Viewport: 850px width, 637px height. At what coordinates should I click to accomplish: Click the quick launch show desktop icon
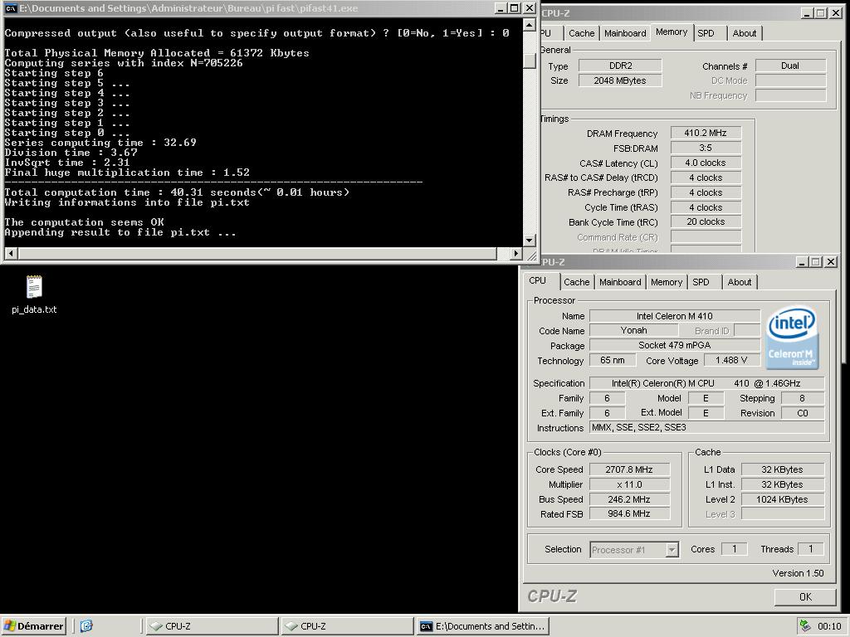[x=86, y=626]
